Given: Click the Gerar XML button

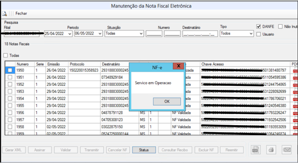Looking at the screenshot, I should pyautogui.click(x=14, y=150).
